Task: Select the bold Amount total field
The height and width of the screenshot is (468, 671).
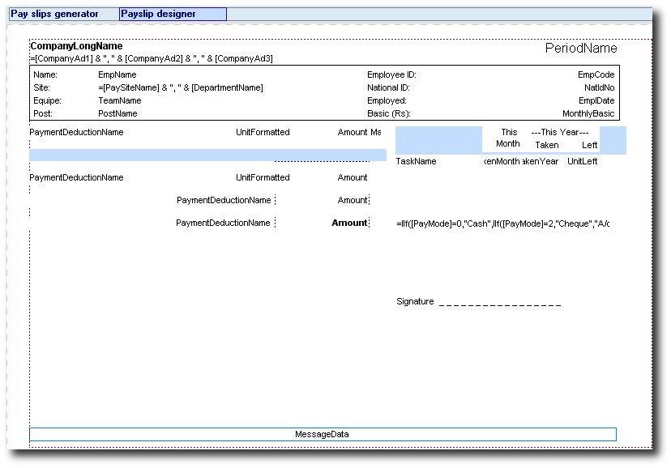Action: click(x=349, y=223)
